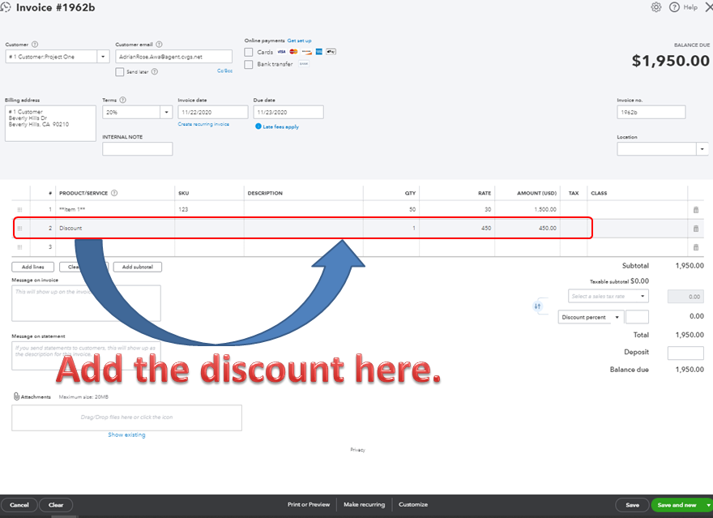This screenshot has height=518, width=713.
Task: Click the Help question mark icon
Action: [674, 7]
